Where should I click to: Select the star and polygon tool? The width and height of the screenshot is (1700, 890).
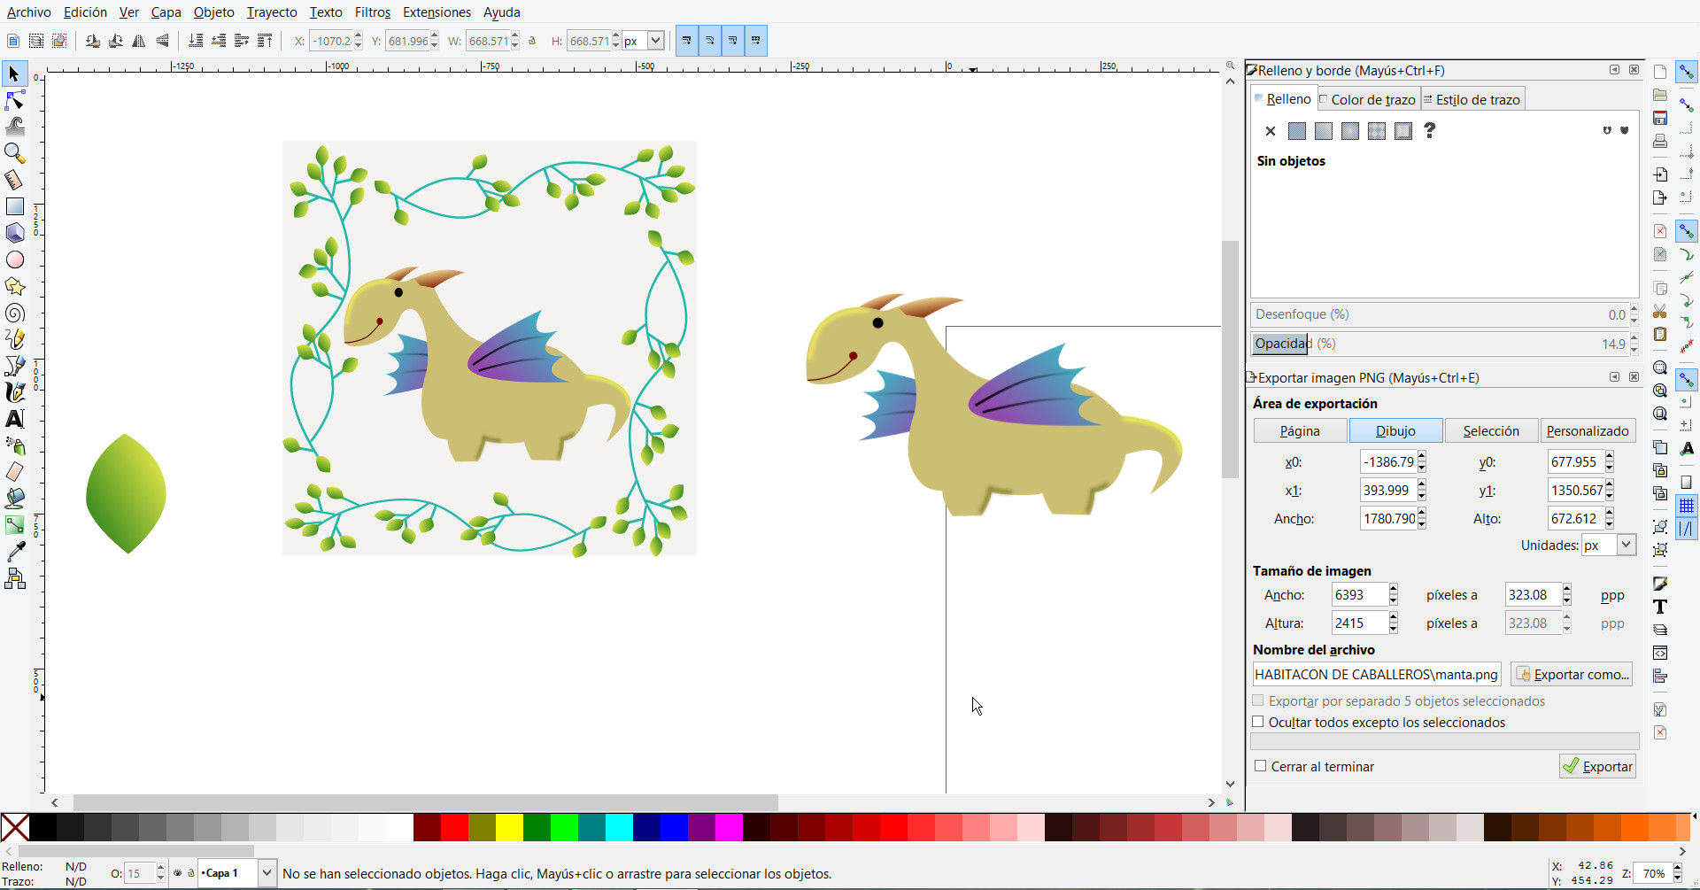[15, 286]
